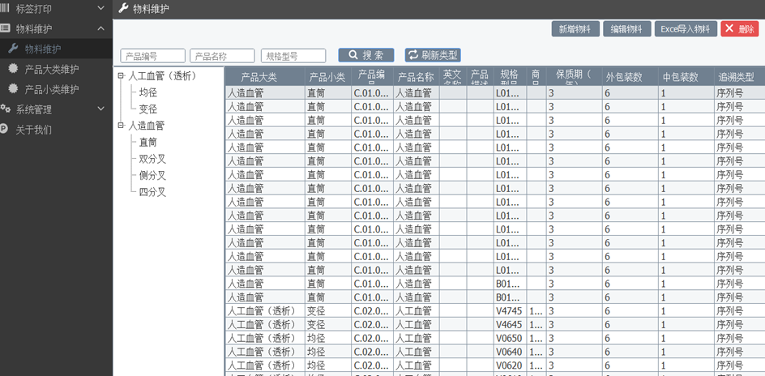Image resolution: width=765 pixels, height=376 pixels.
Task: Click the icon beside 关于我们
Action: tap(5, 129)
